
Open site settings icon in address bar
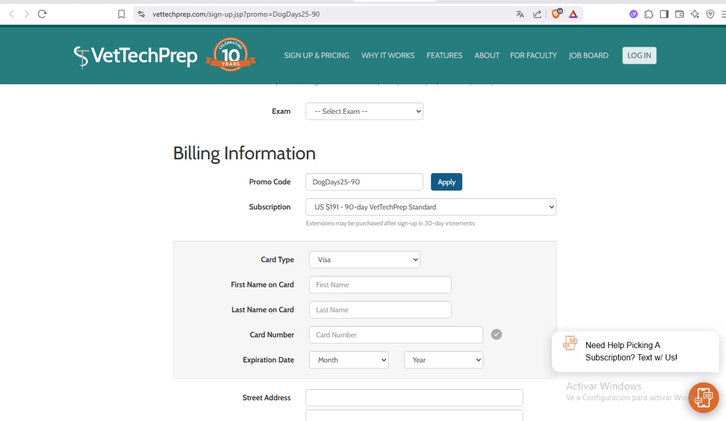click(141, 14)
